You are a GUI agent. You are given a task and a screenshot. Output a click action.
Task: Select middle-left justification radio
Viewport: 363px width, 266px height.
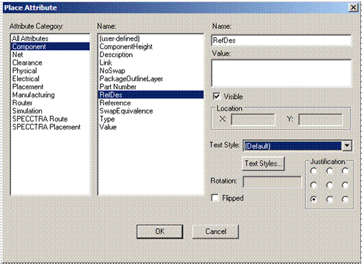[313, 185]
